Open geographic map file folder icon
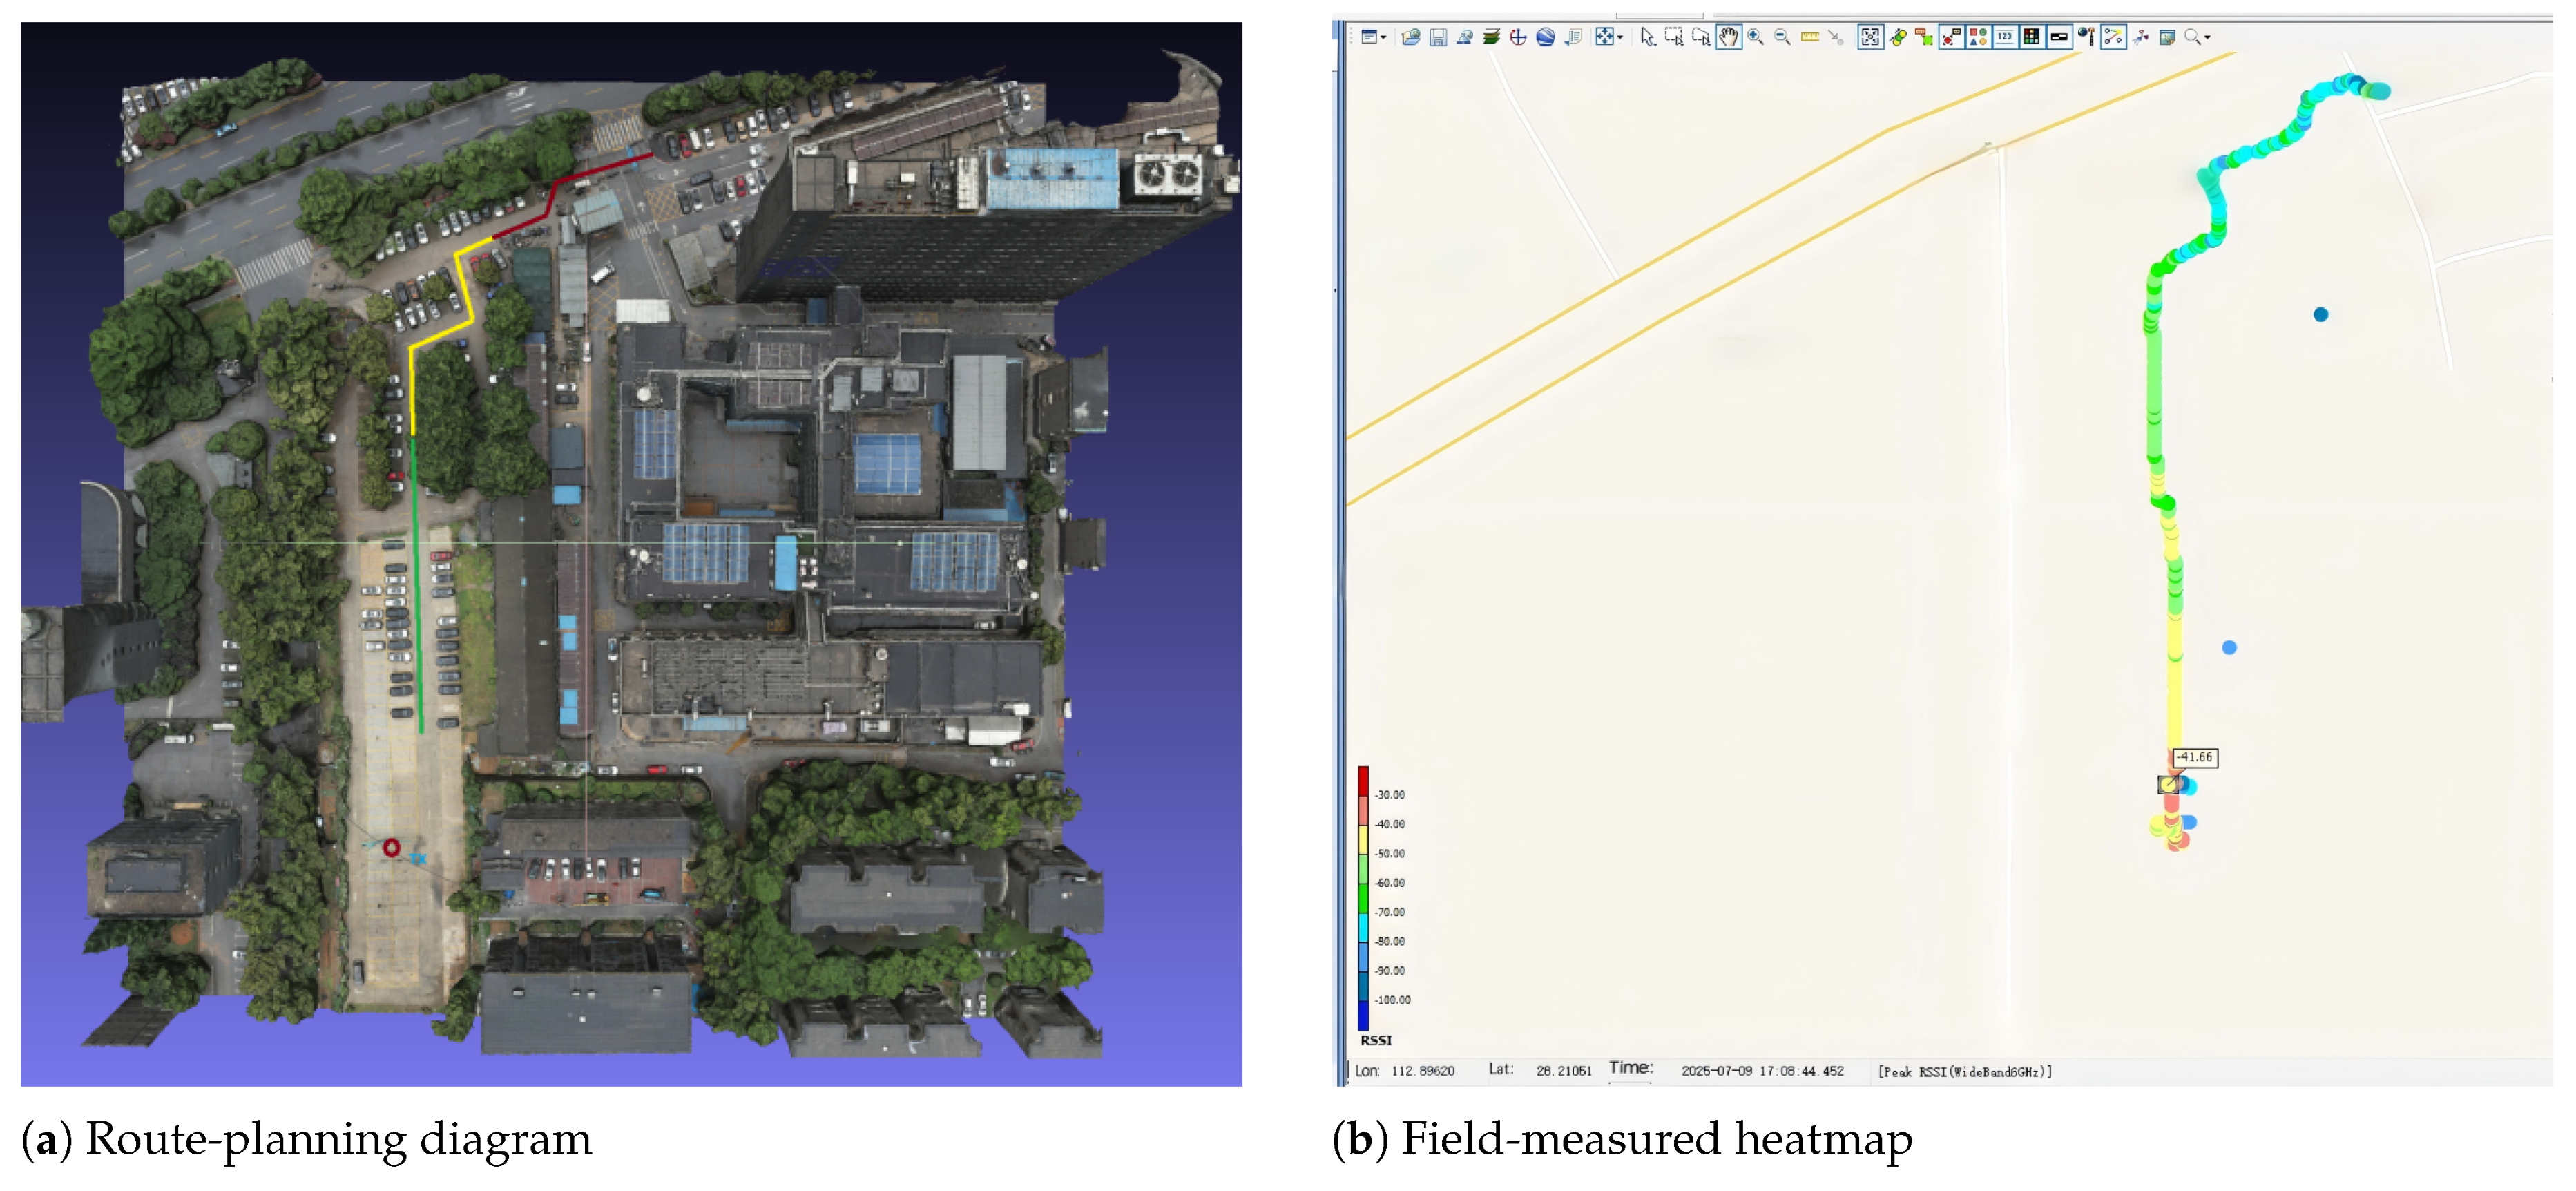The height and width of the screenshot is (1191, 2576). pyautogui.click(x=1411, y=38)
